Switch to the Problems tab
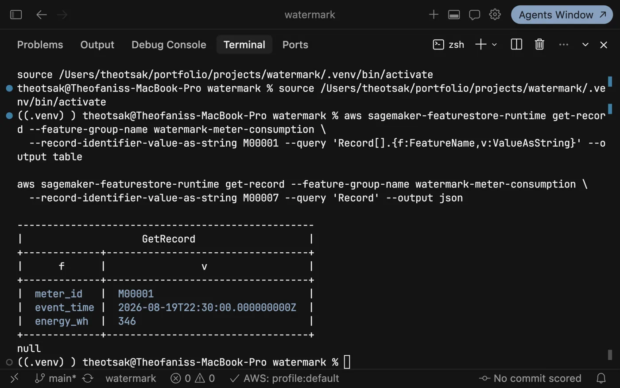 [40, 45]
